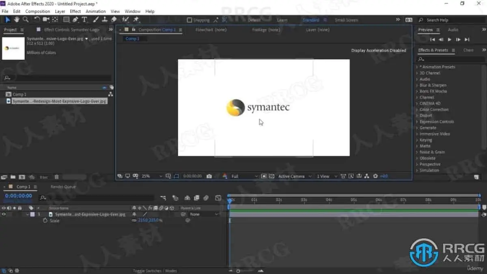487x274 pixels.
Task: Toggle Transparency Grid in viewer
Action: [272, 176]
